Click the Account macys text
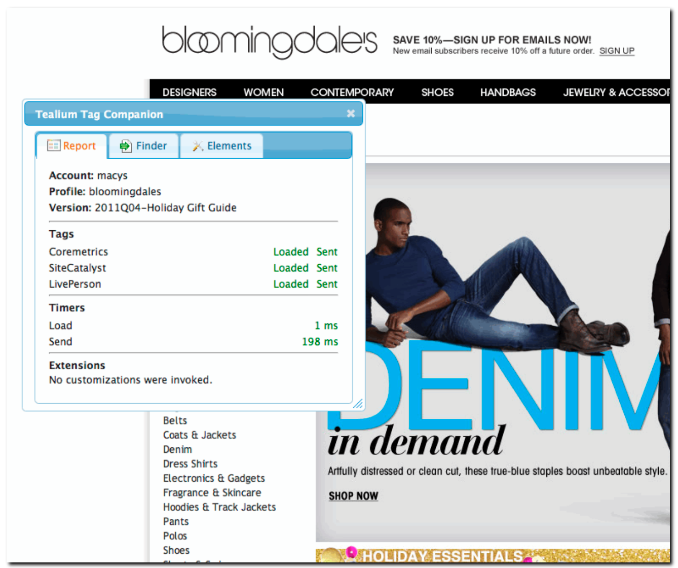Image resolution: width=678 pixels, height=568 pixels. coord(88,175)
